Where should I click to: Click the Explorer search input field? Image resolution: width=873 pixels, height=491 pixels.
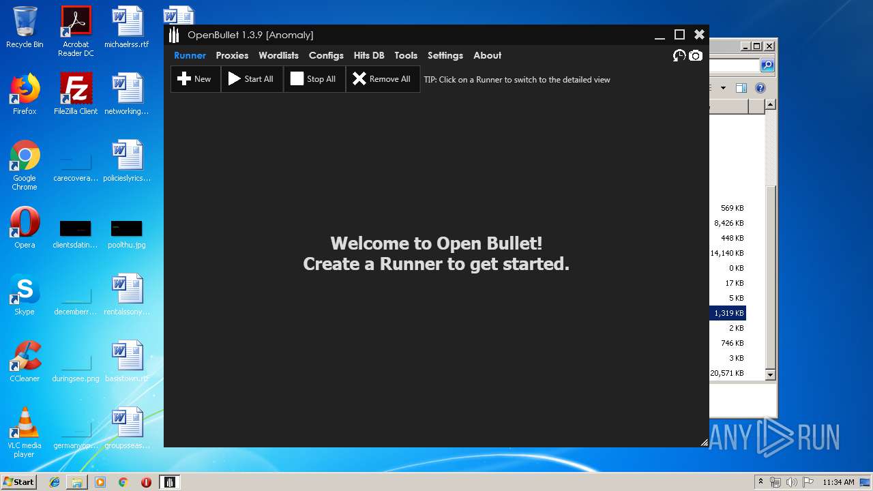click(735, 65)
